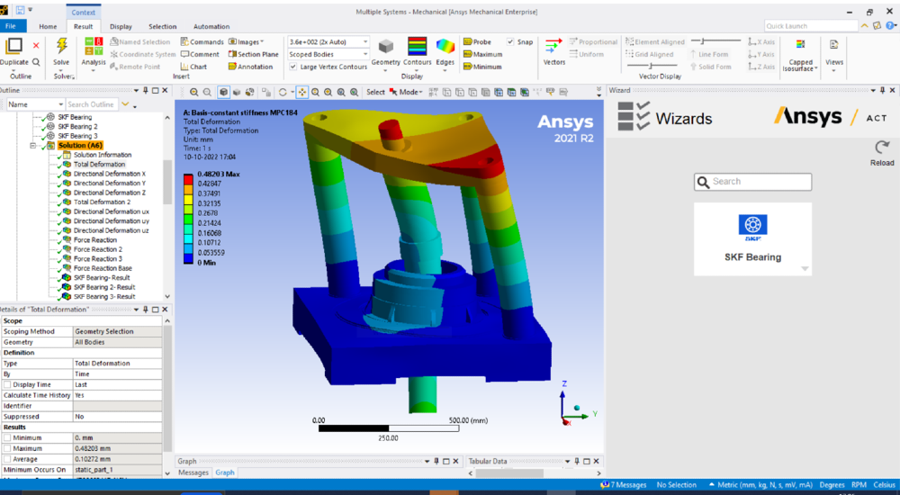Screen dimensions: 900x495
Task: Open the Outline panel options arrow
Action: (x=136, y=91)
